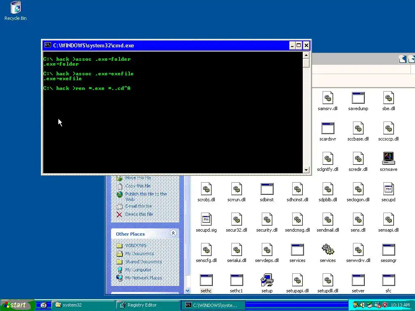Select the sccsccp.dll file icon
The height and width of the screenshot is (311, 415).
[389, 128]
